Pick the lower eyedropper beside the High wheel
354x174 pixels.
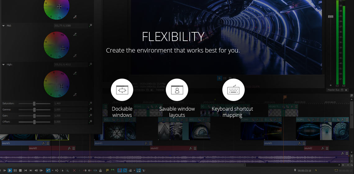click(75, 94)
